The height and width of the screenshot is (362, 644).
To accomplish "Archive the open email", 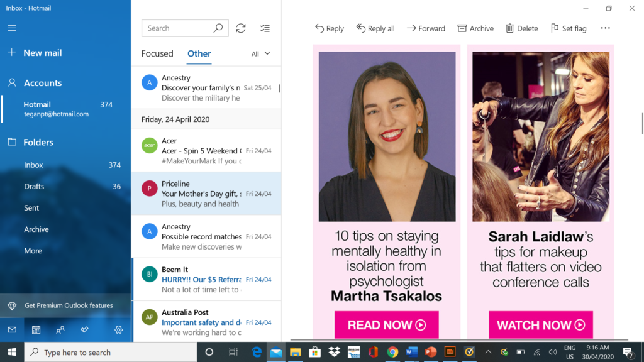I will [475, 28].
